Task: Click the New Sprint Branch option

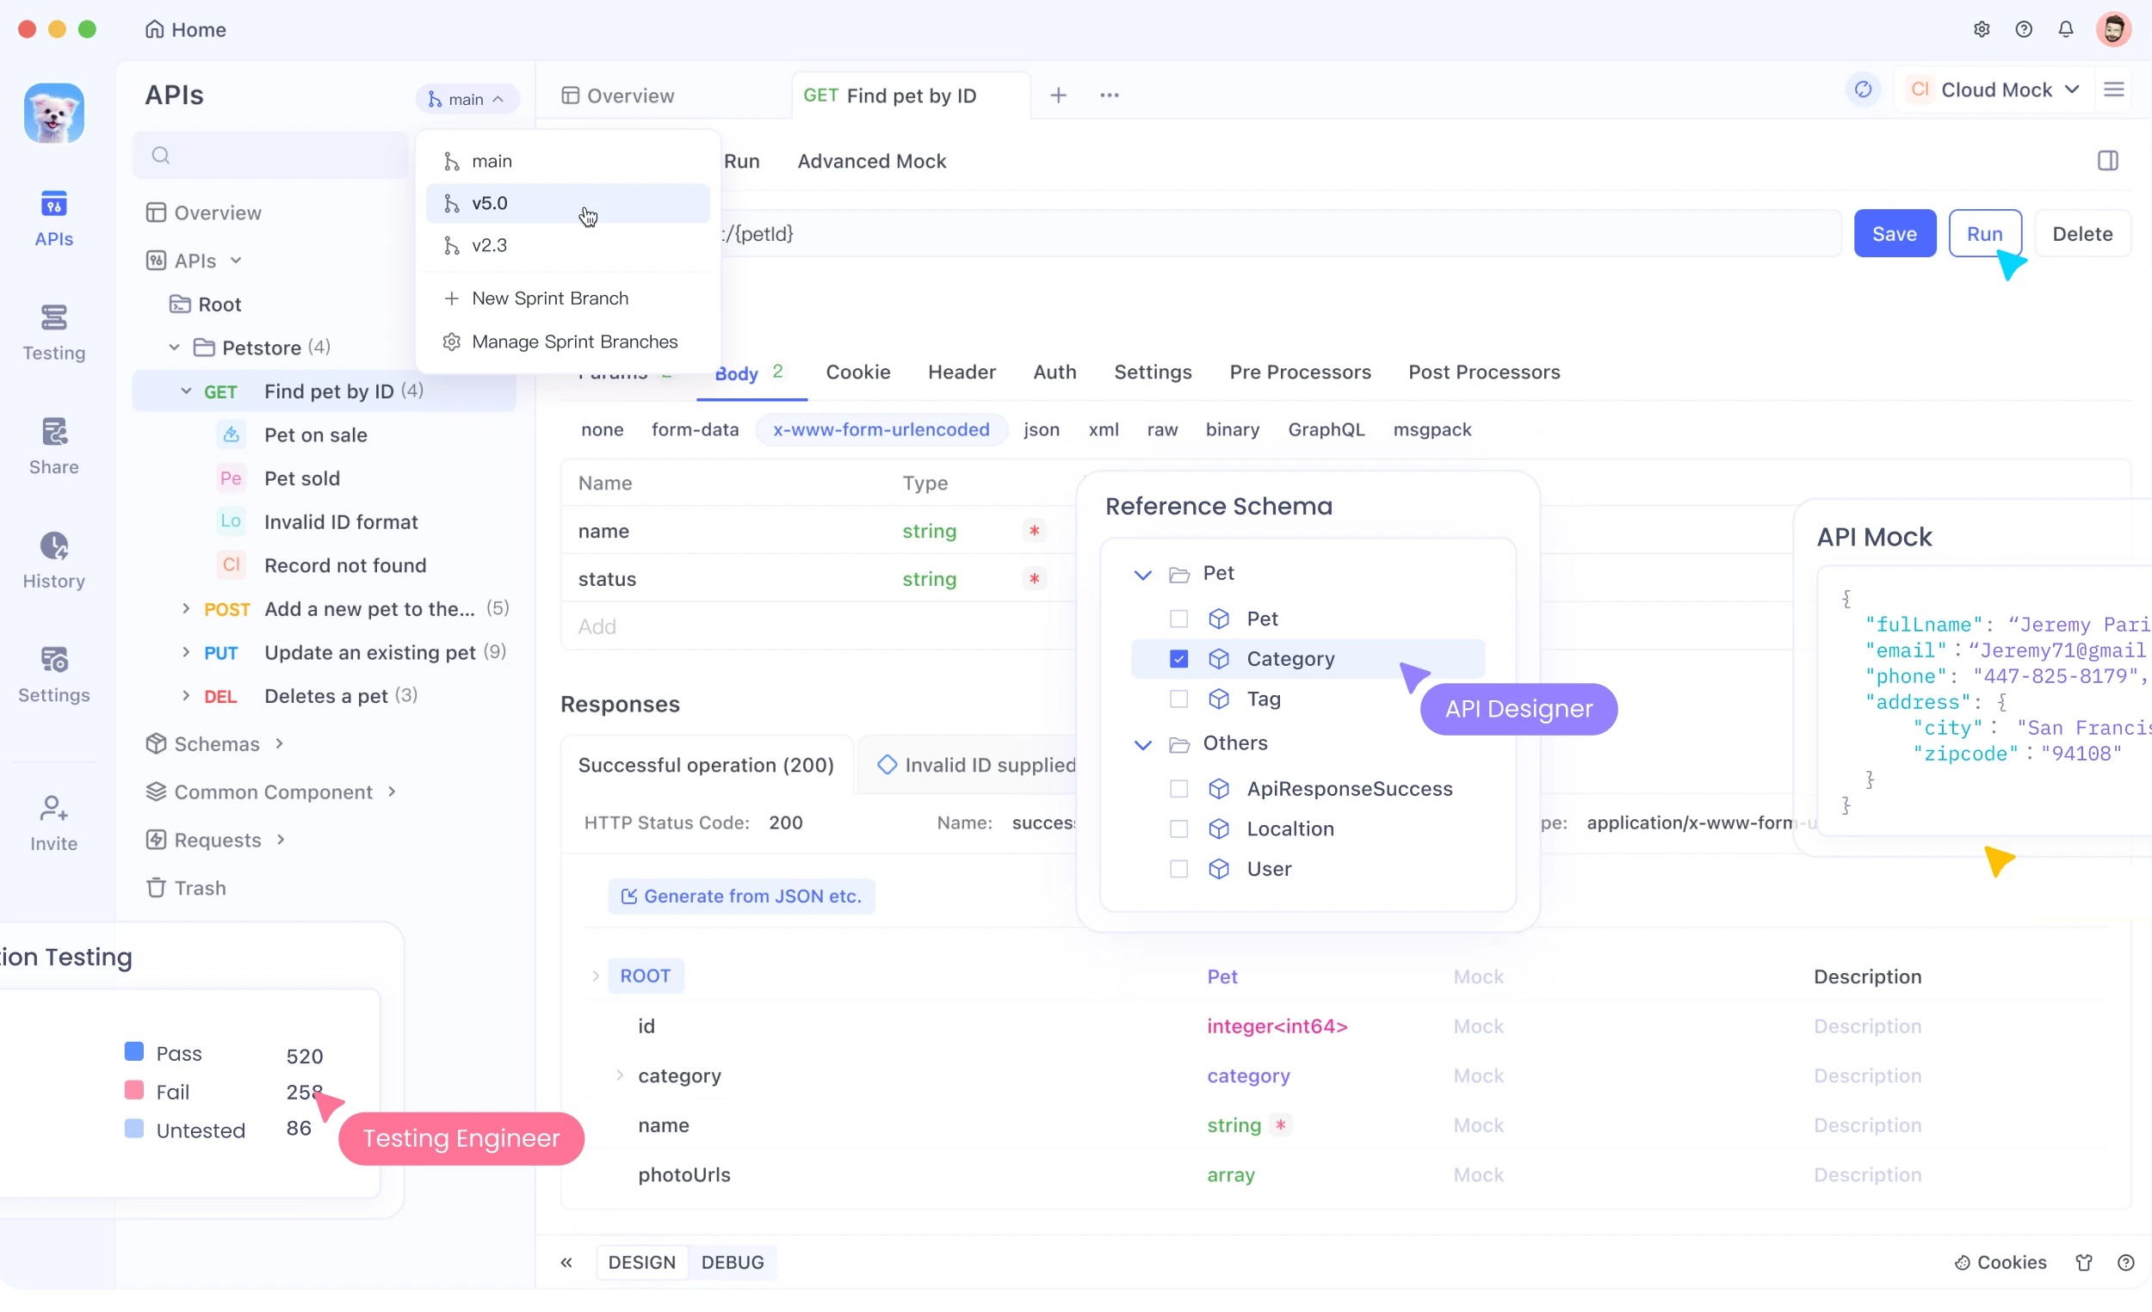Action: (549, 297)
